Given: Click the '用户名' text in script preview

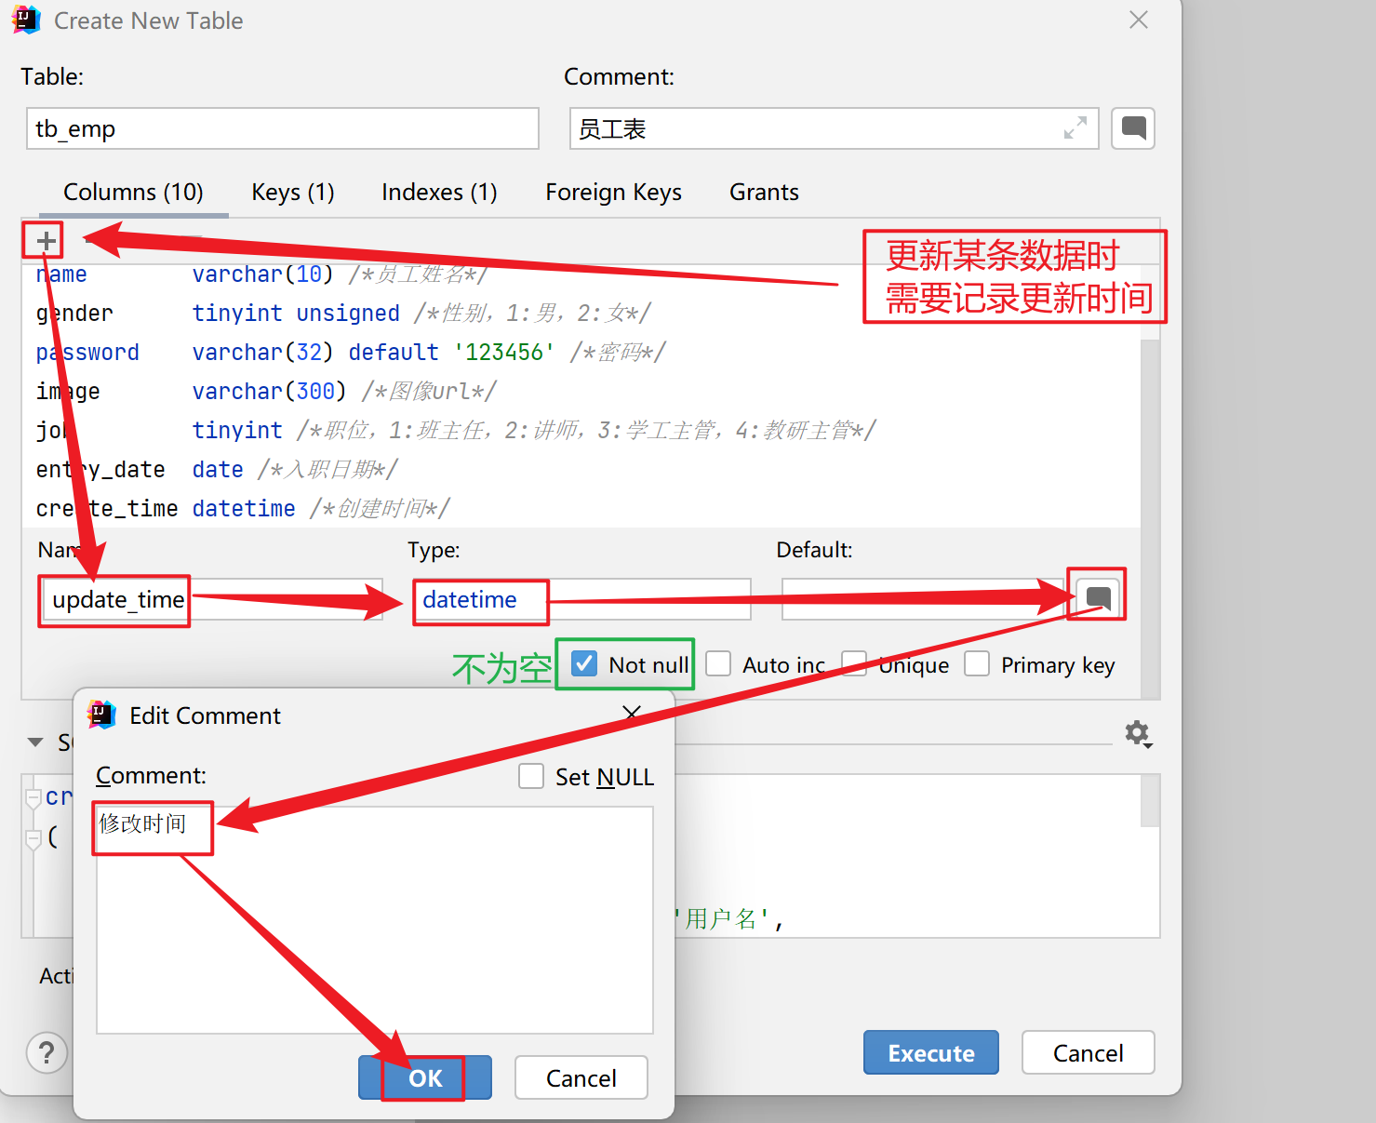Looking at the screenshot, I should 722,919.
